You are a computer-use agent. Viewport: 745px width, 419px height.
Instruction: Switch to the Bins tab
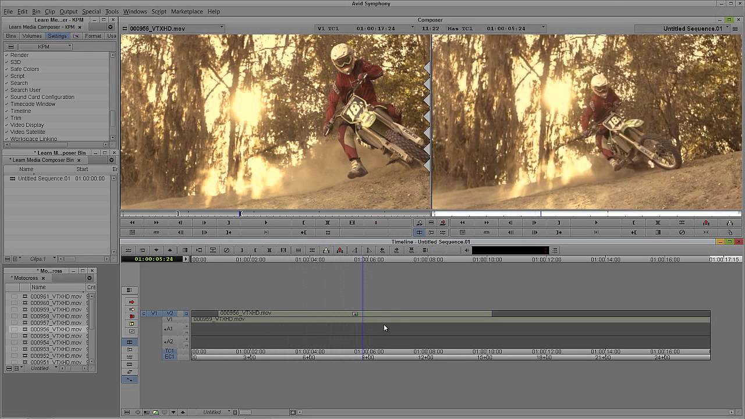11,36
